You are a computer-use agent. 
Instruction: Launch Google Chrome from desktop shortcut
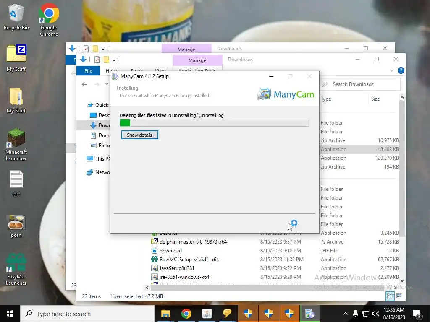click(x=49, y=19)
